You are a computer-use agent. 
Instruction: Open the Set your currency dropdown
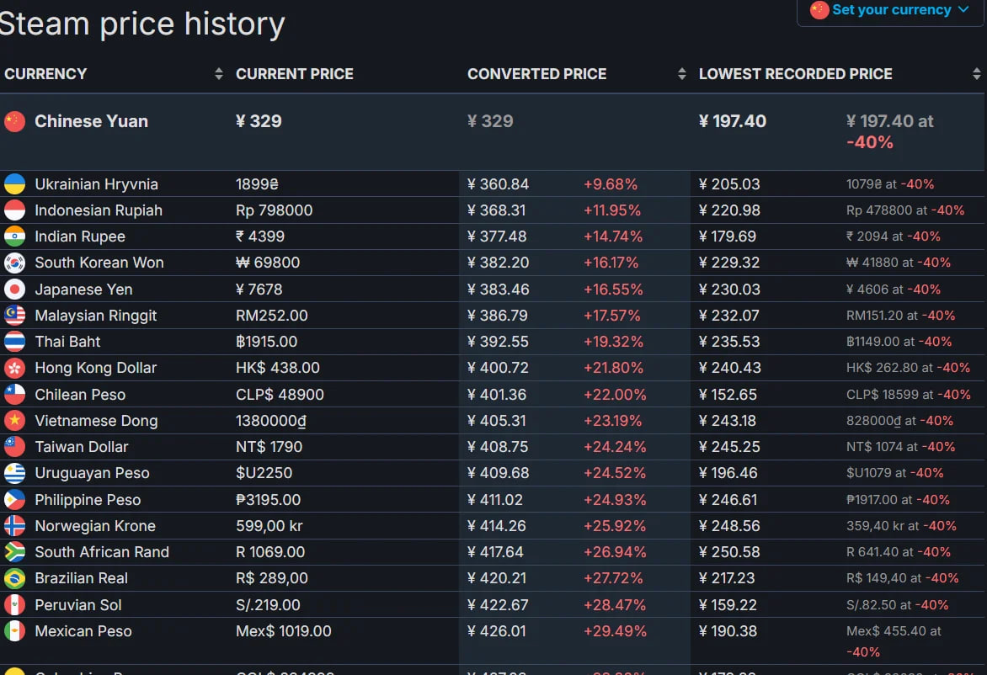pos(890,11)
